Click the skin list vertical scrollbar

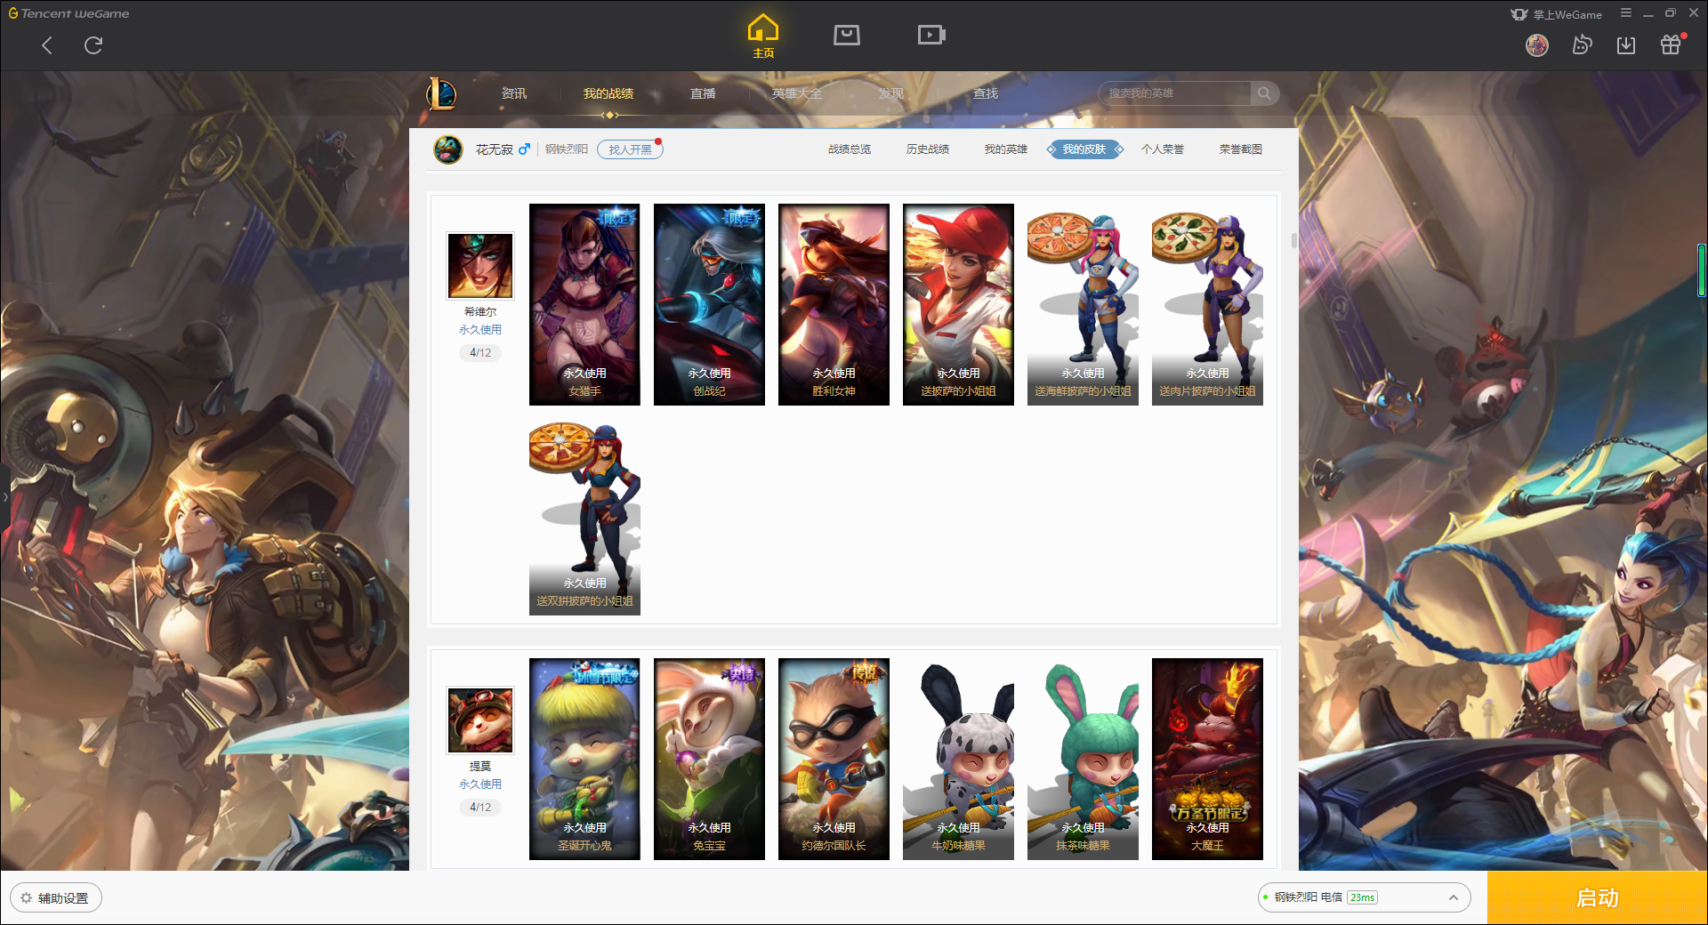1293,241
